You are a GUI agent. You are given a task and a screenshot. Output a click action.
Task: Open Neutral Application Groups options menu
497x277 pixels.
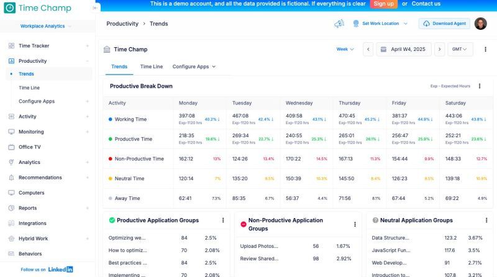486,220
